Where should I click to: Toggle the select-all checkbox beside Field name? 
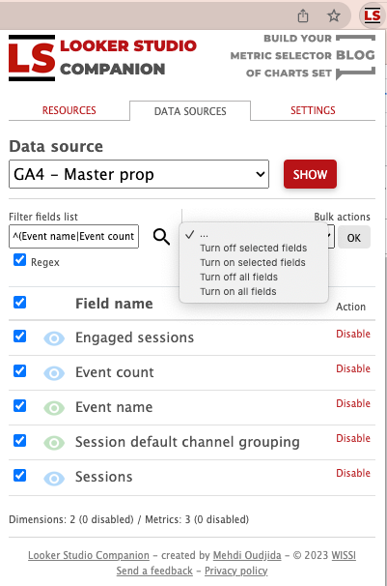19,302
